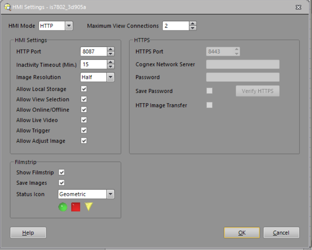This screenshot has width=312, height=250.
Task: Increase HTTP Port with up arrow
Action: coord(111,49)
